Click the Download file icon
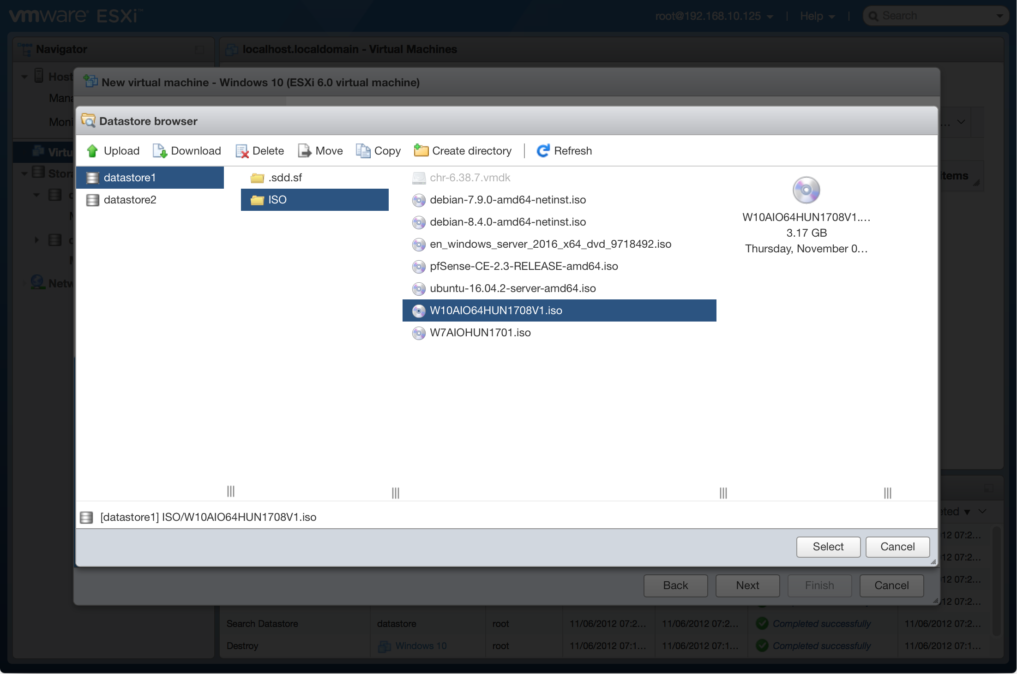The width and height of the screenshot is (1017, 674). [x=160, y=151]
